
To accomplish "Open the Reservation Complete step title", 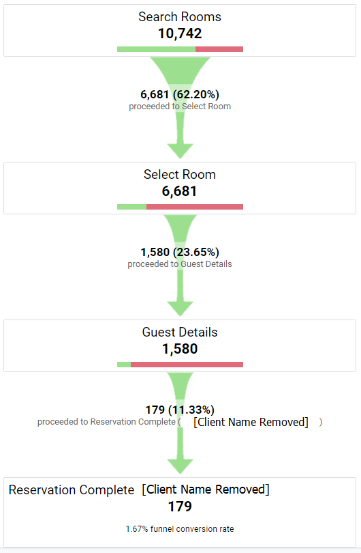I will [72, 490].
